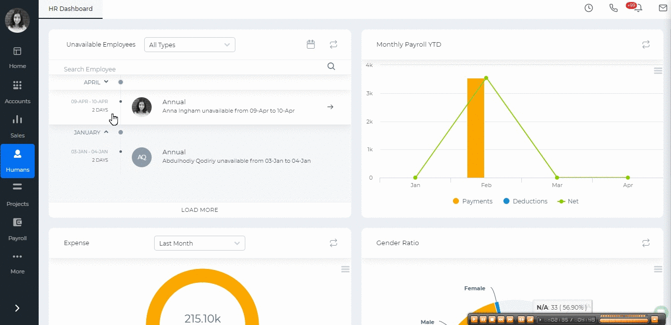Click the 09-APR - 10-APR date label
The width and height of the screenshot is (671, 325).
pyautogui.click(x=89, y=101)
